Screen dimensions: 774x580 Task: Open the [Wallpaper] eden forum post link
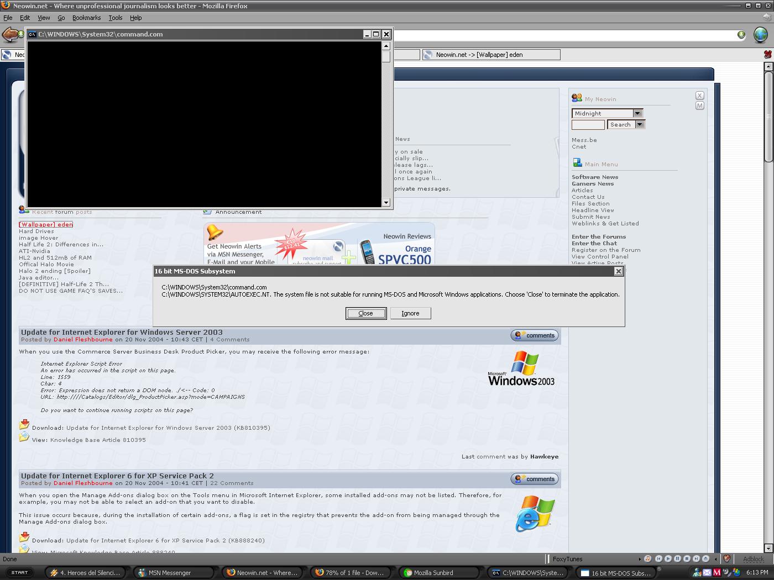point(46,224)
